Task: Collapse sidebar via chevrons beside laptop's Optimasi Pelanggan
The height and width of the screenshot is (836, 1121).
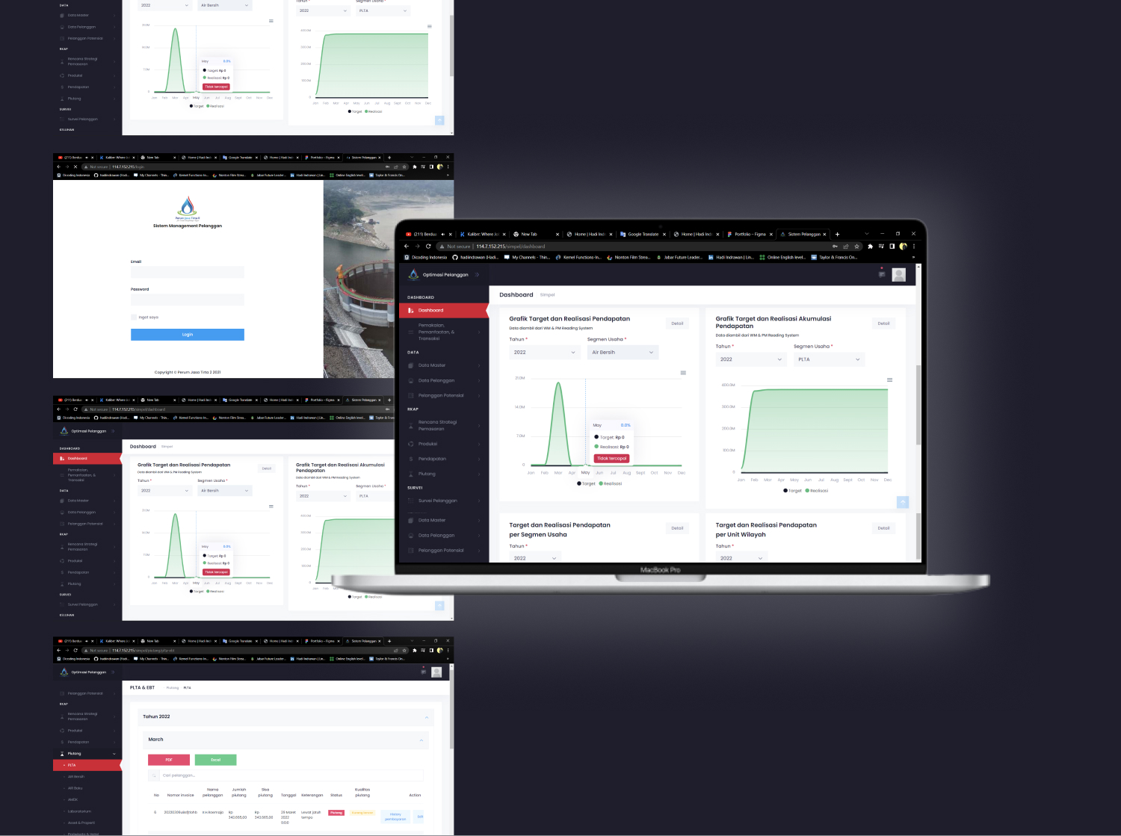Action: [x=478, y=274]
